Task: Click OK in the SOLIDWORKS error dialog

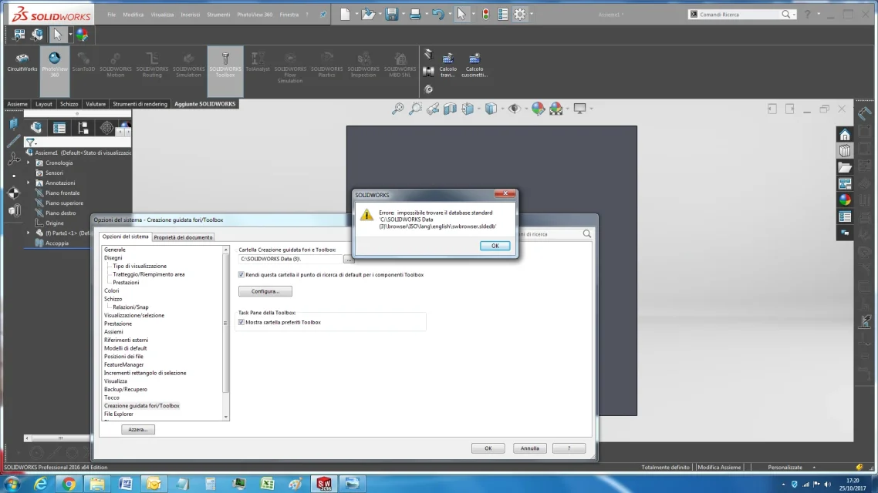Action: [x=495, y=246]
